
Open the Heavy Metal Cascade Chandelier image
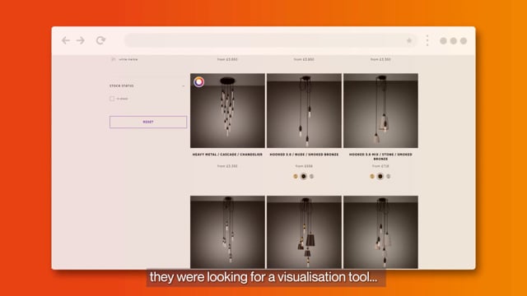pos(227,110)
